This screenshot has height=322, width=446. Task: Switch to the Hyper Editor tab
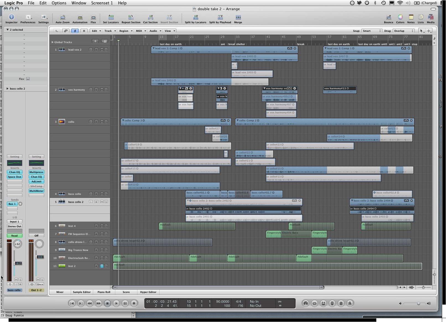coord(148,292)
